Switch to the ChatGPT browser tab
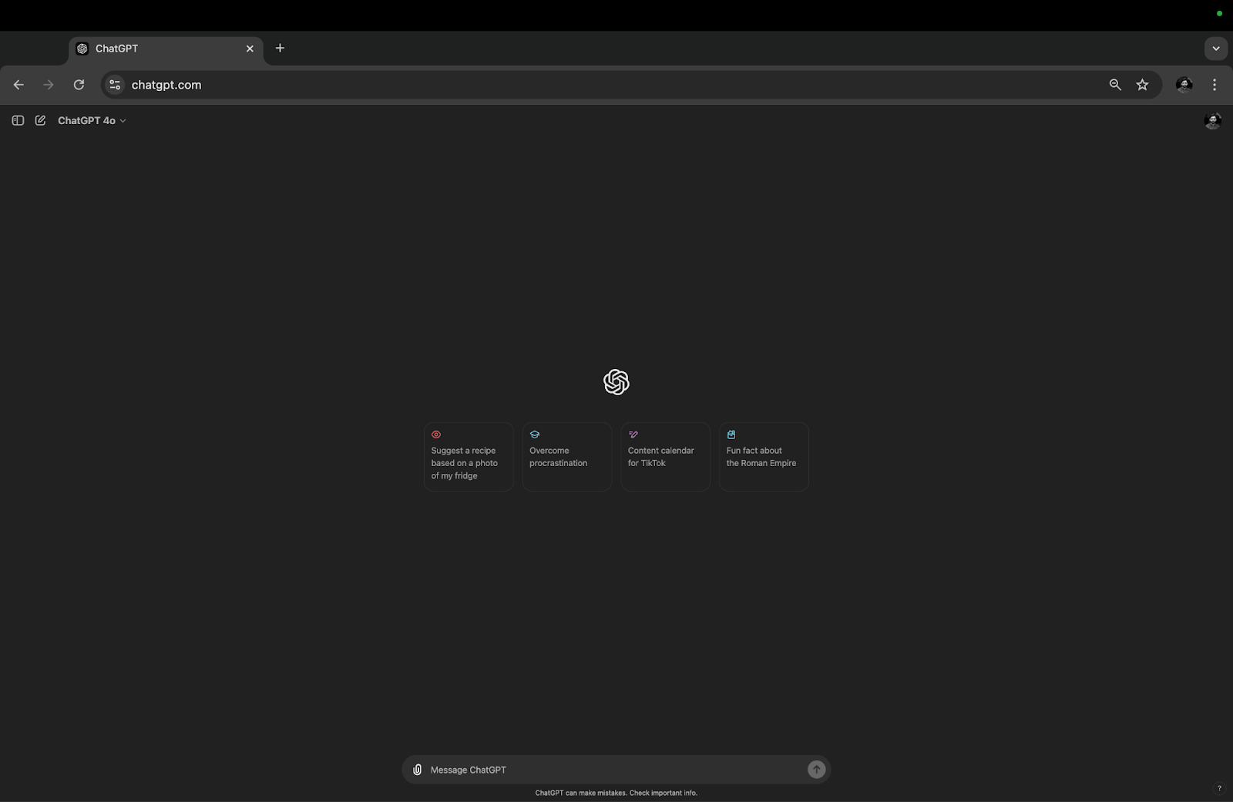Image resolution: width=1233 pixels, height=802 pixels. 166,49
